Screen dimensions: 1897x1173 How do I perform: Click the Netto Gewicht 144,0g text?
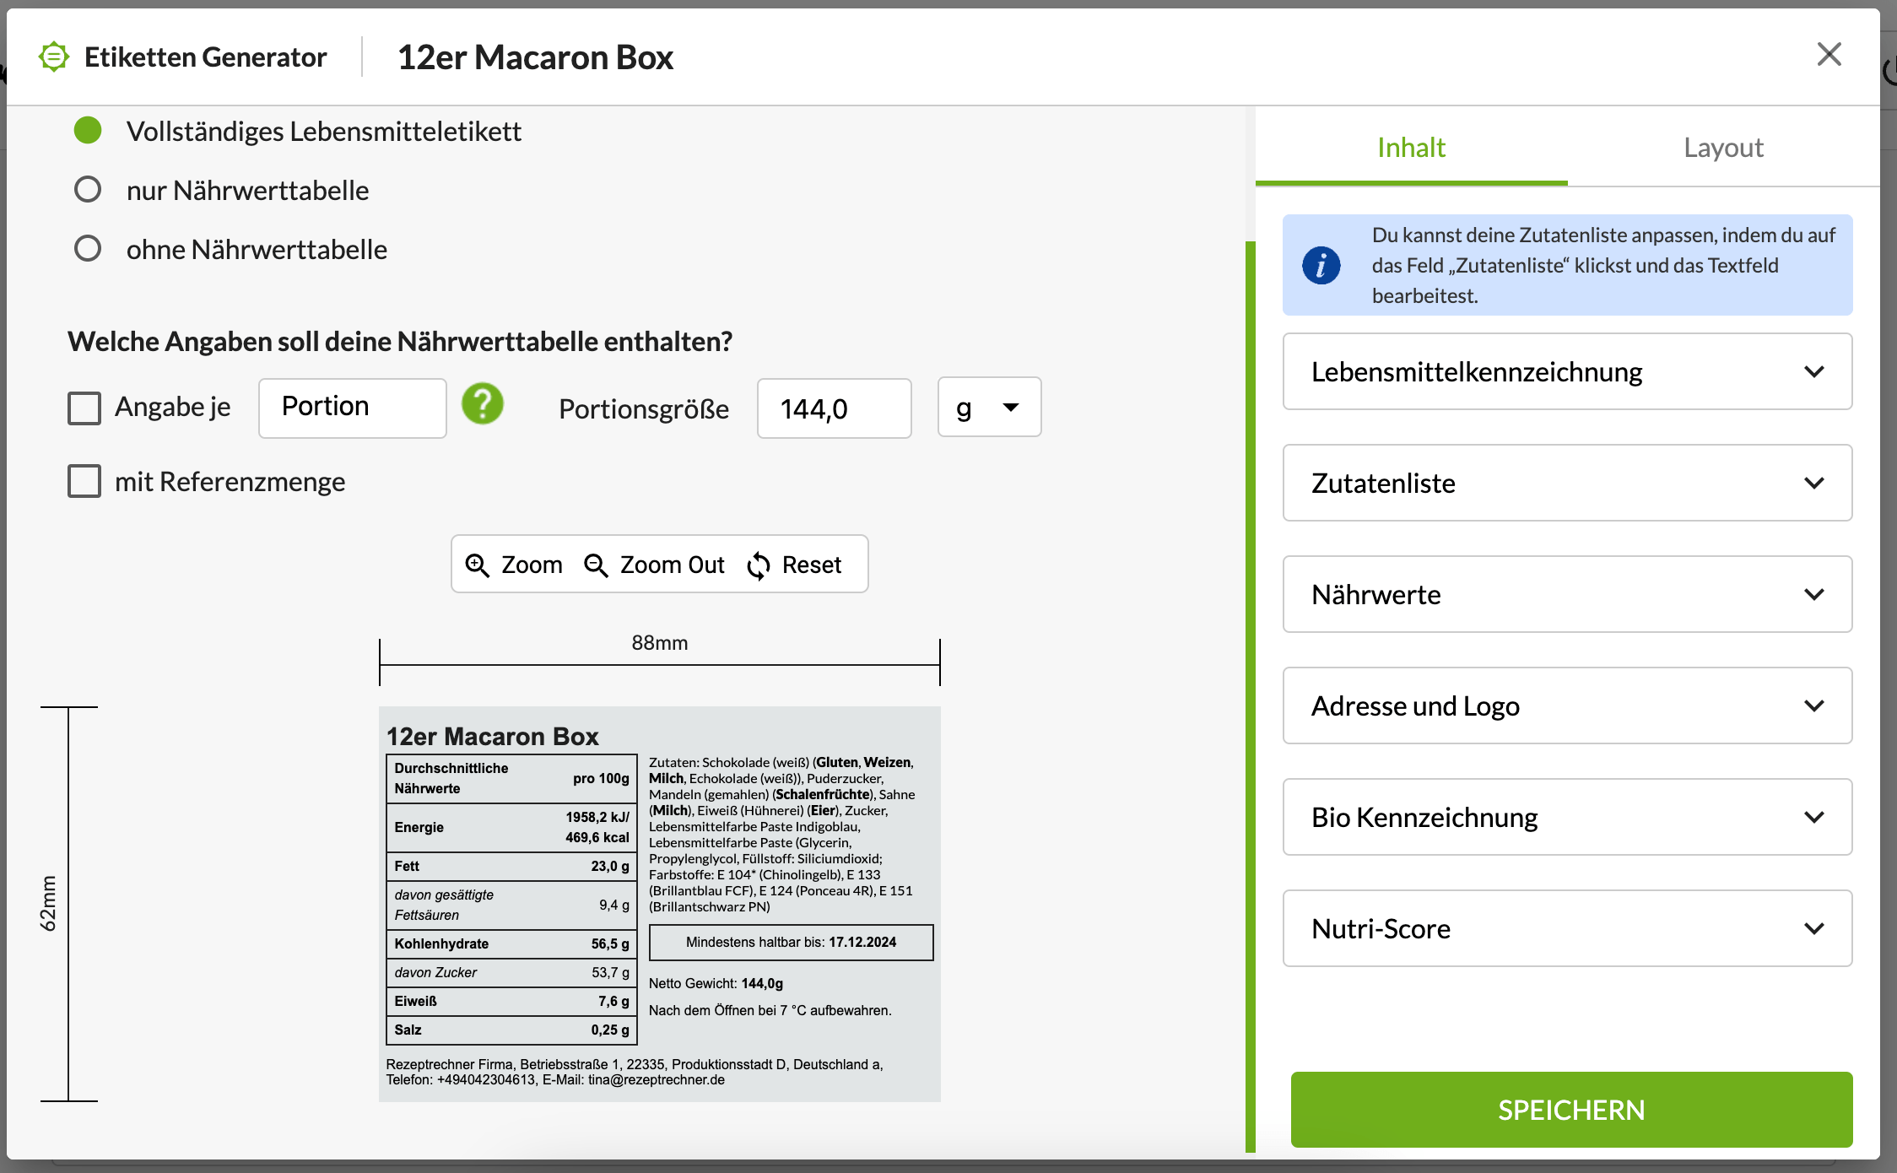716,984
